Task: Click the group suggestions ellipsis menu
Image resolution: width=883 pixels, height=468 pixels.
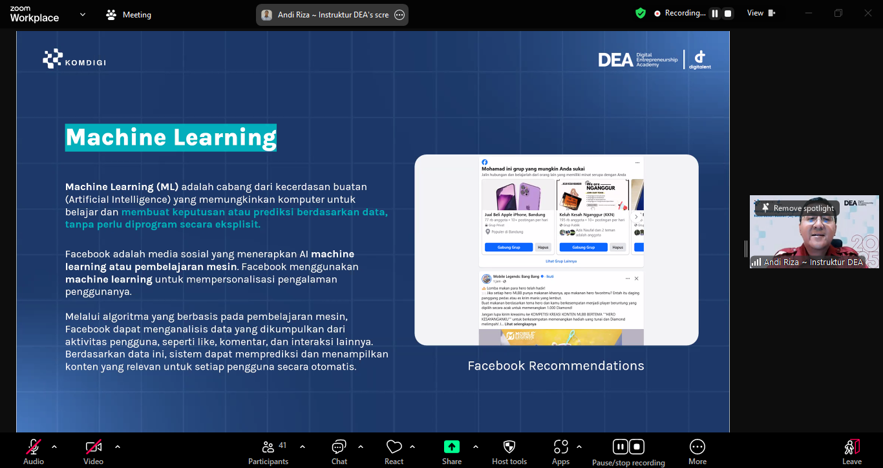Action: 637,162
